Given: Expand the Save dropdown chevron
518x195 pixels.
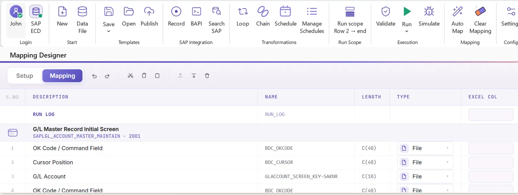Looking at the screenshot, I should [x=109, y=31].
